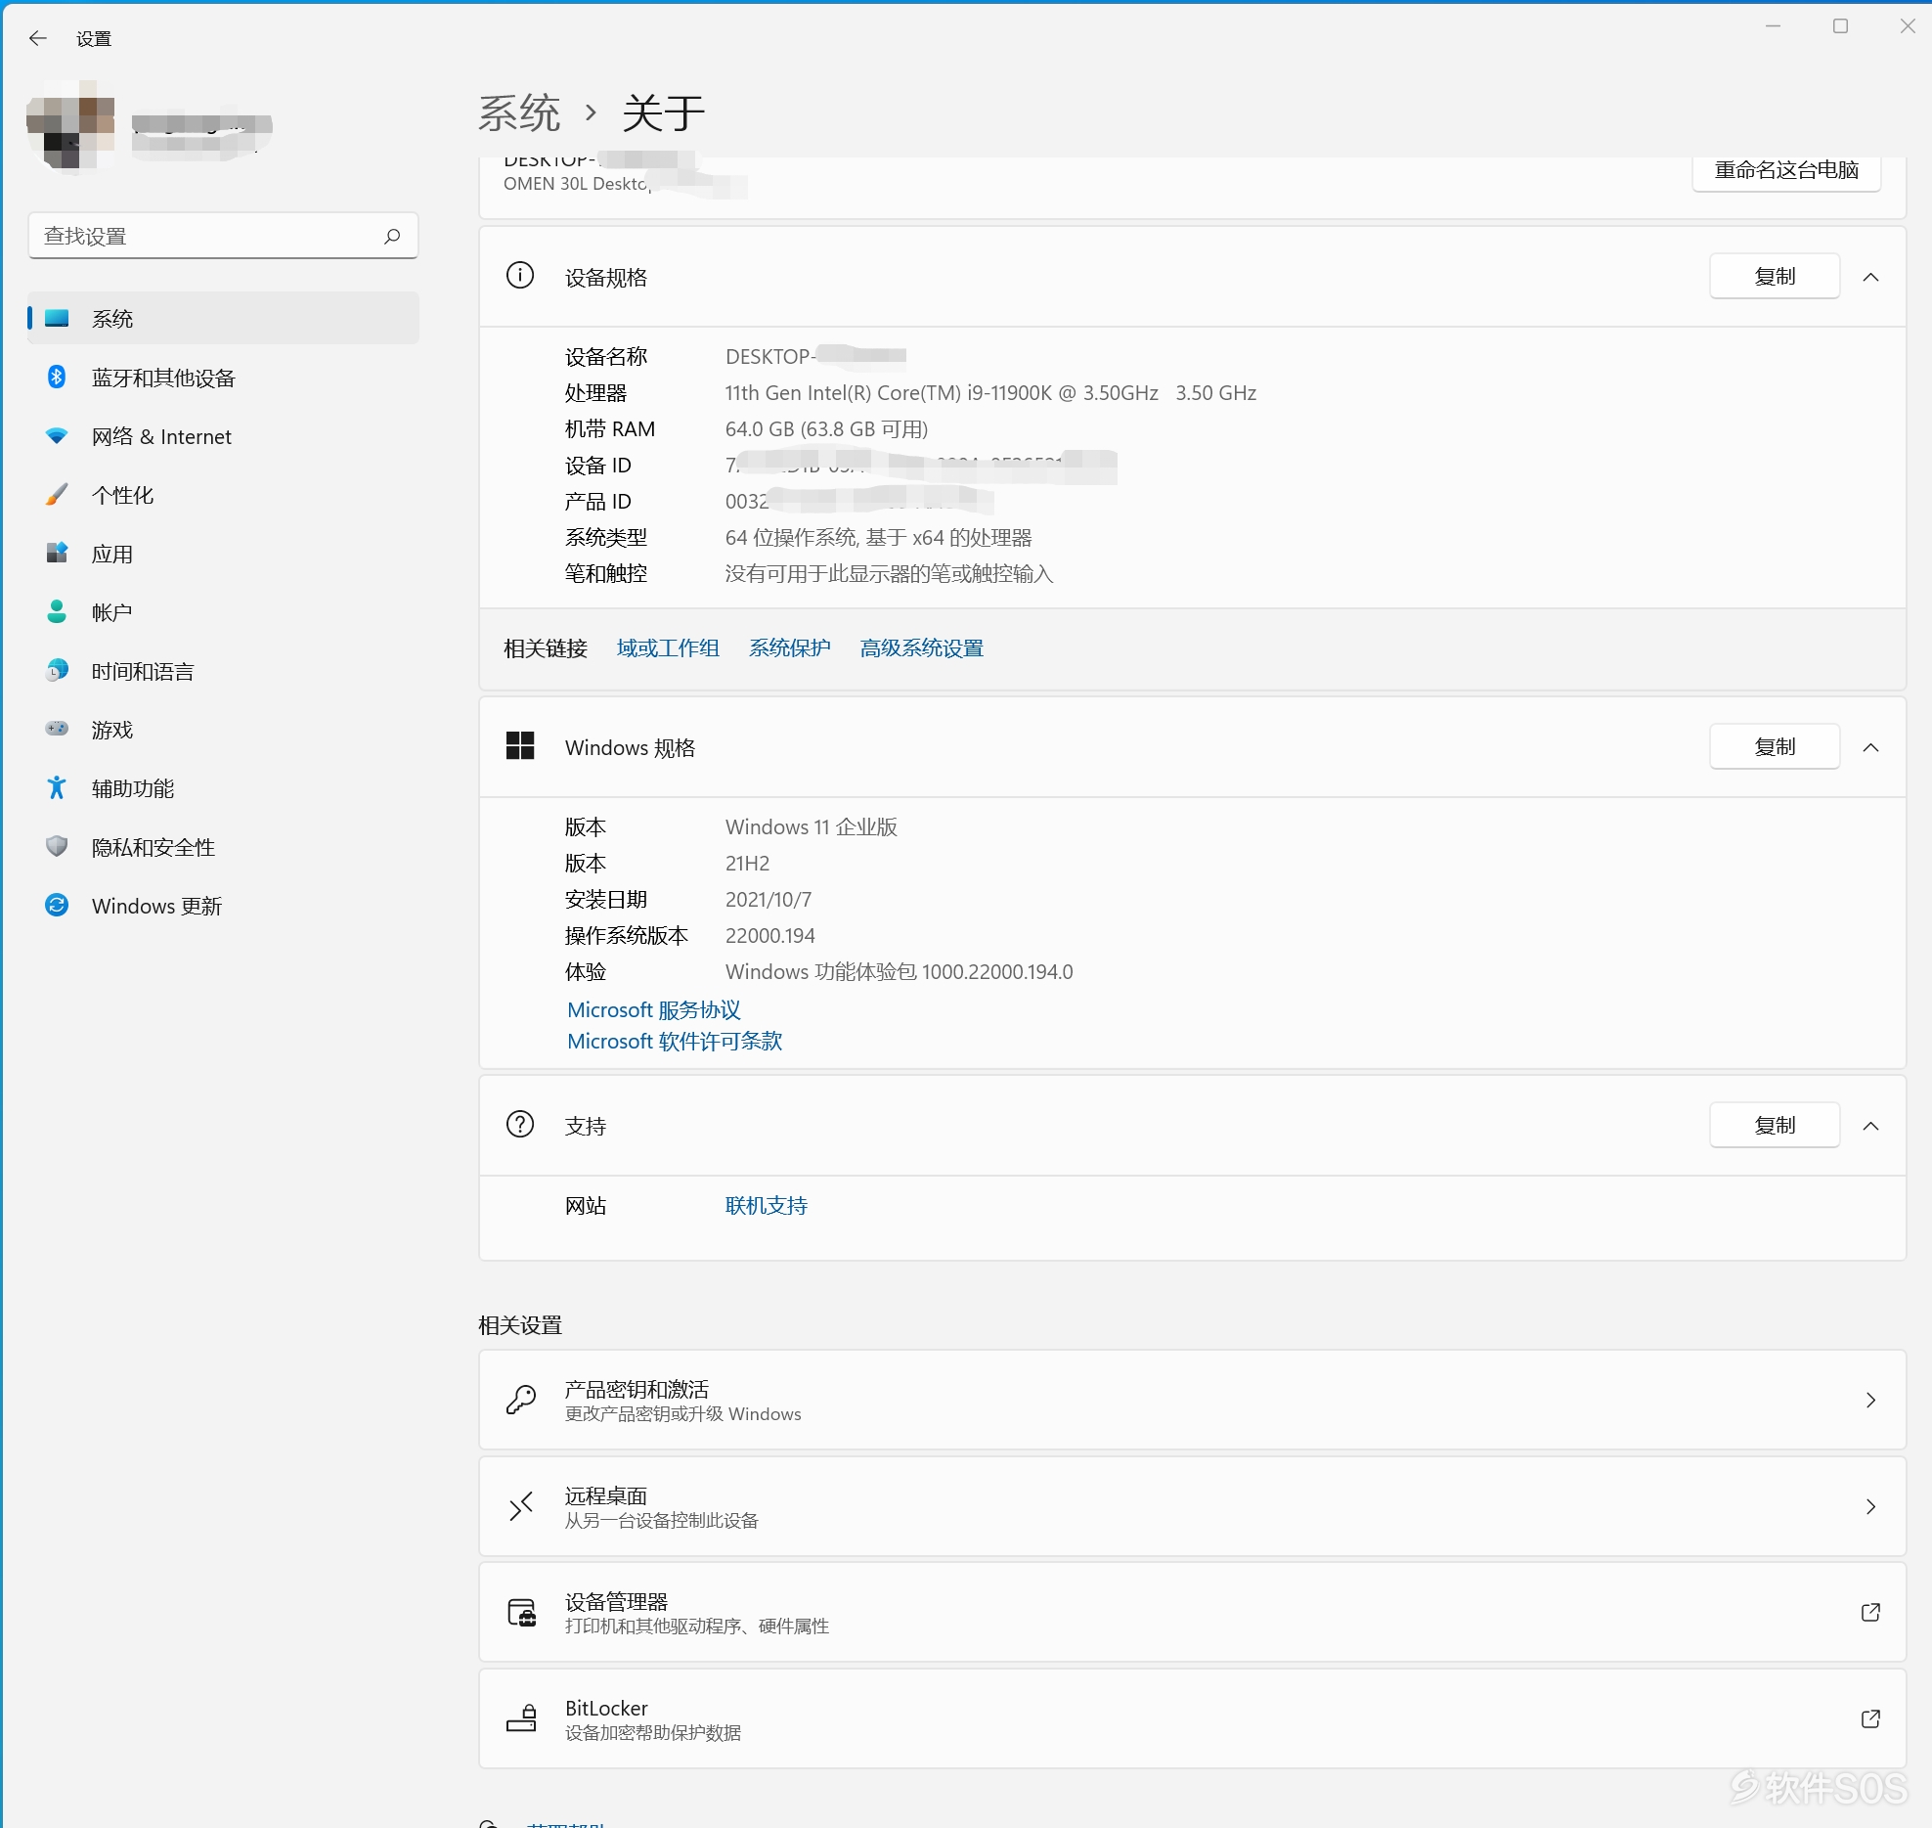Image resolution: width=1932 pixels, height=1828 pixels.
Task: Open 设备管理器 entry
Action: pos(1192,1612)
